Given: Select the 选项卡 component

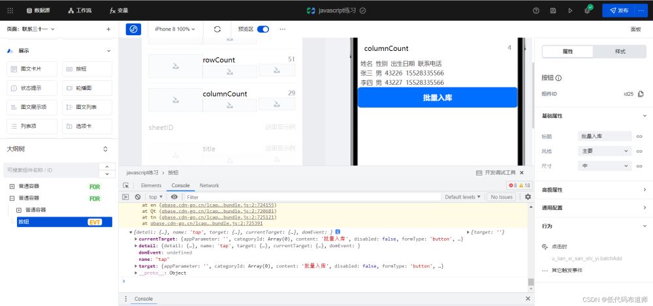Looking at the screenshot, I should coord(87,126).
